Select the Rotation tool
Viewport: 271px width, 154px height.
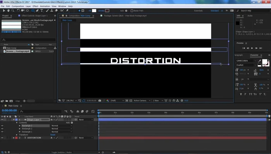(x=18, y=10)
